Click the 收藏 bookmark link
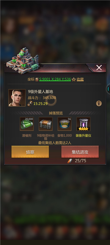This screenshot has width=110, height=245. click(80, 79)
